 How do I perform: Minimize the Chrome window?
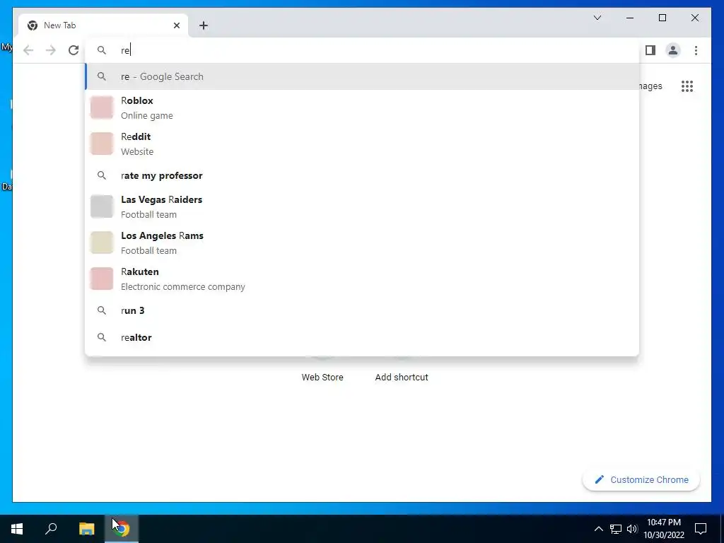(630, 18)
